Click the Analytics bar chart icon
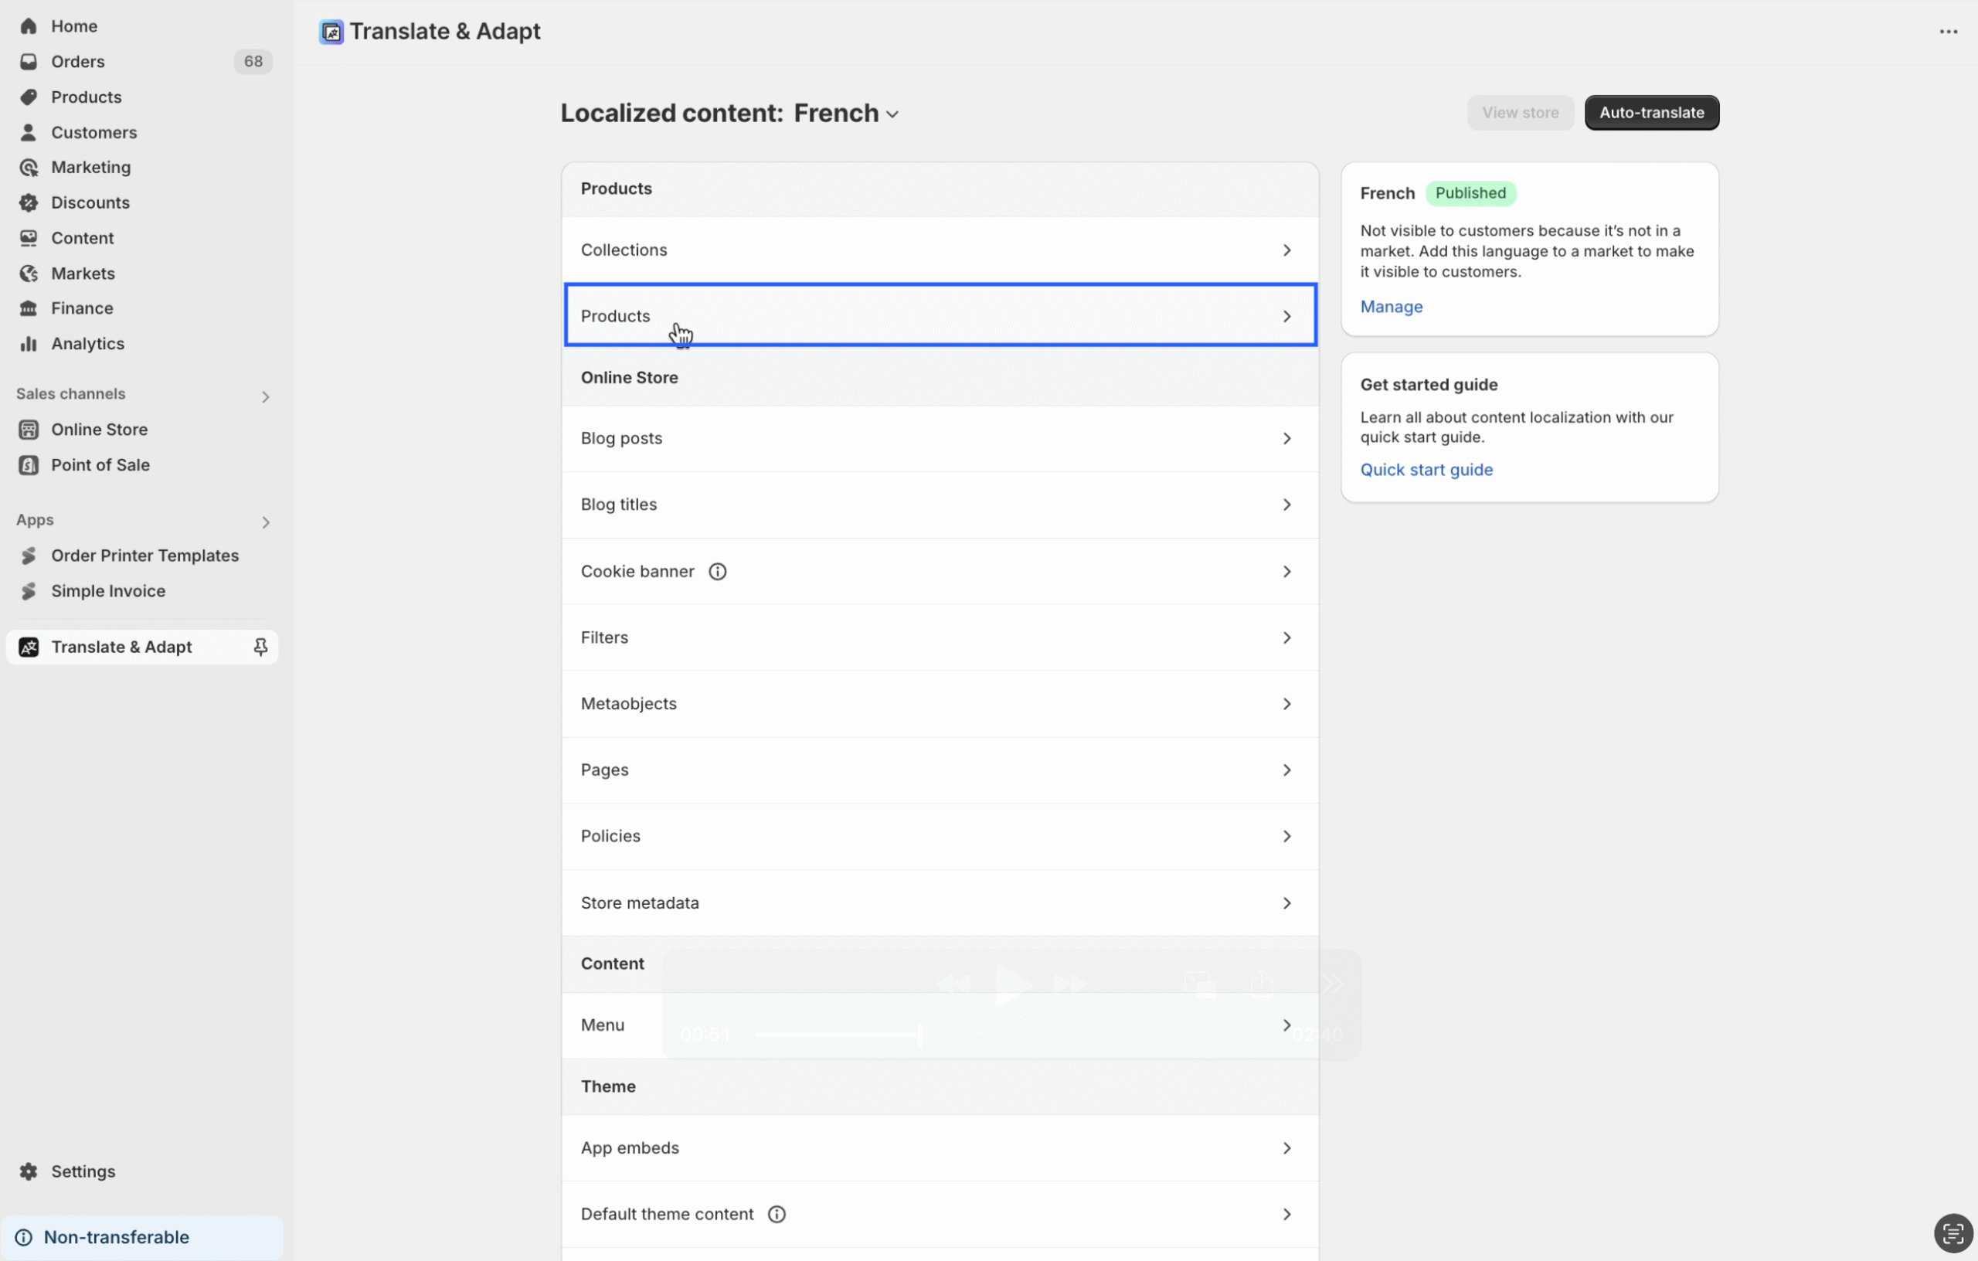 pos(29,344)
